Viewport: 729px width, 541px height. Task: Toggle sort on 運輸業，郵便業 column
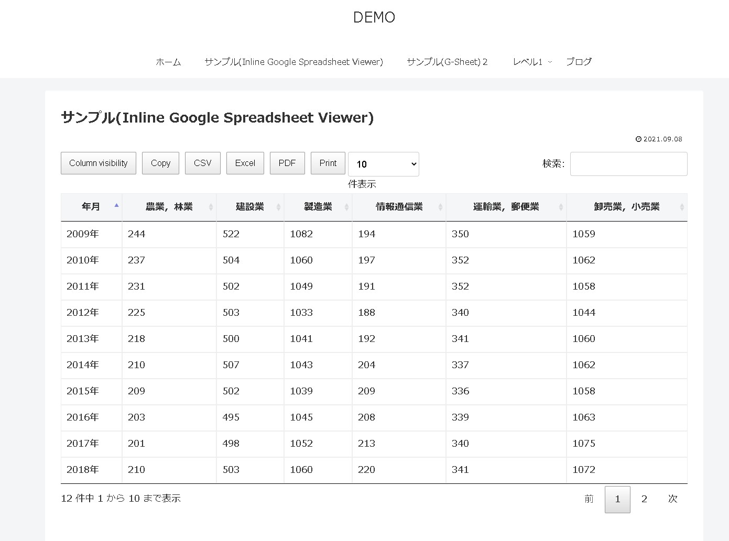[561, 207]
